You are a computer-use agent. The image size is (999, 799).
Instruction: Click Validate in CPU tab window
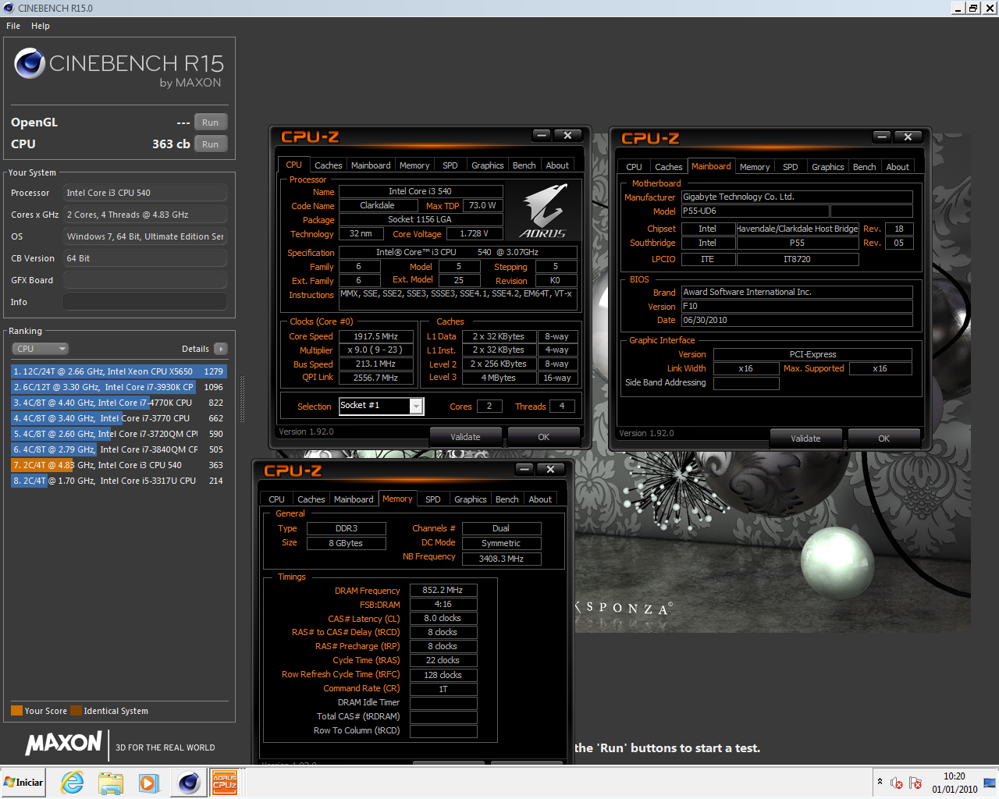click(465, 437)
